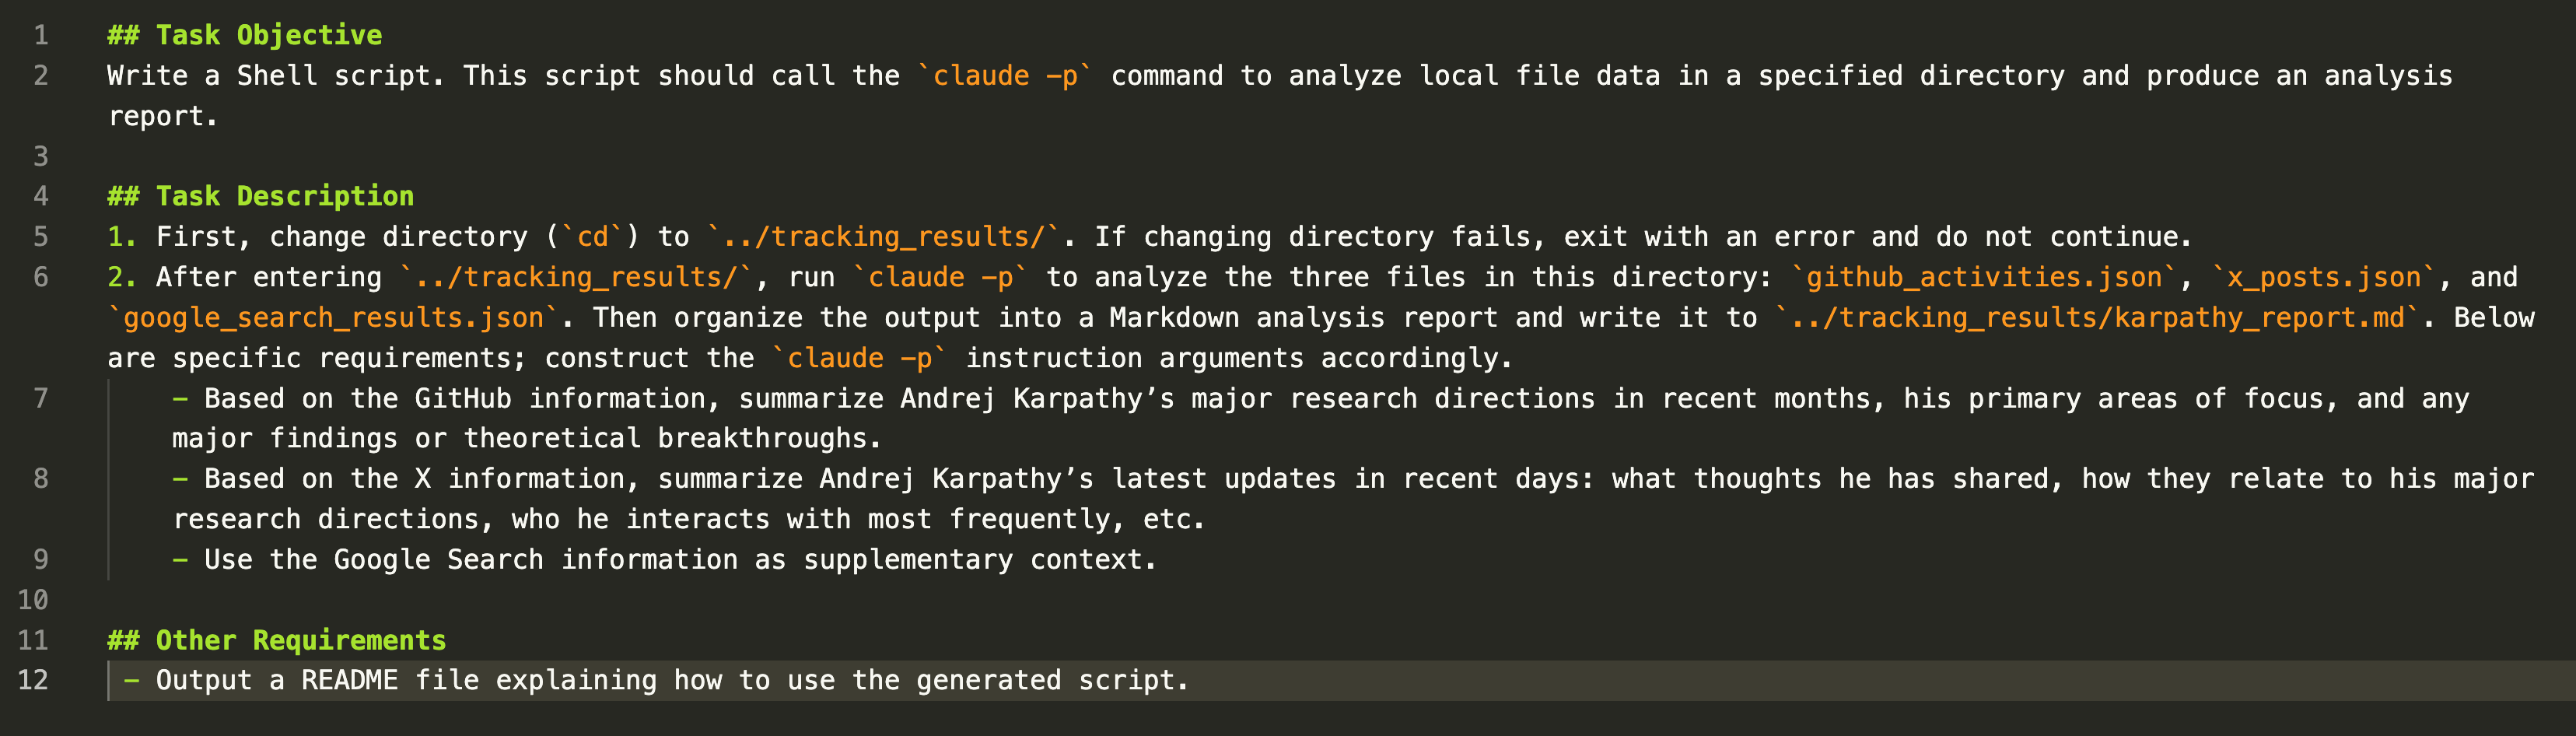Click the "Task Objective" heading text

(x=268, y=36)
